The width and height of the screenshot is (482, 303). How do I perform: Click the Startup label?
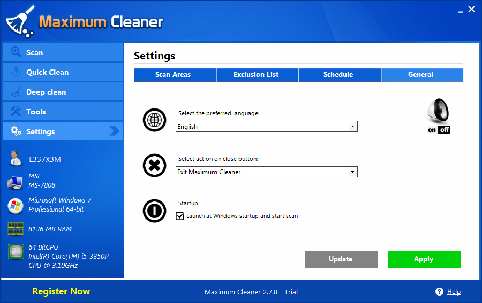pos(188,203)
